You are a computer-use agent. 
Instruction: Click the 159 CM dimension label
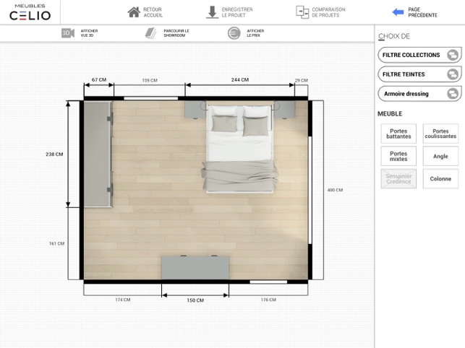(x=150, y=80)
